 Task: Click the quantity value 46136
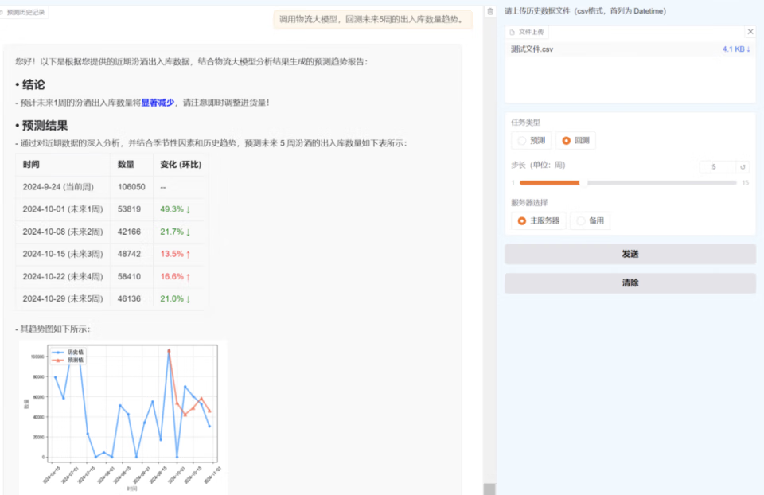pyautogui.click(x=129, y=299)
